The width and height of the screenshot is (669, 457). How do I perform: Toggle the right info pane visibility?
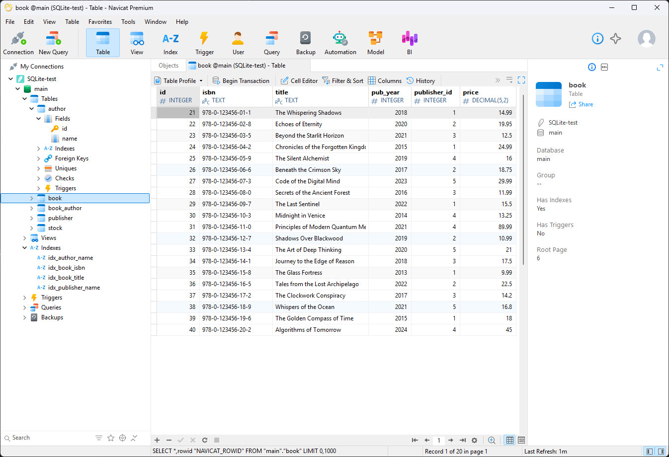pos(661,452)
